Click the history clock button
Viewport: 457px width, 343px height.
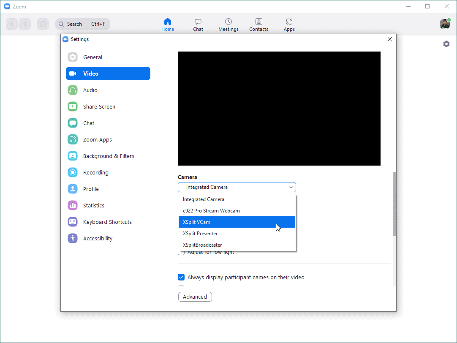pos(43,24)
